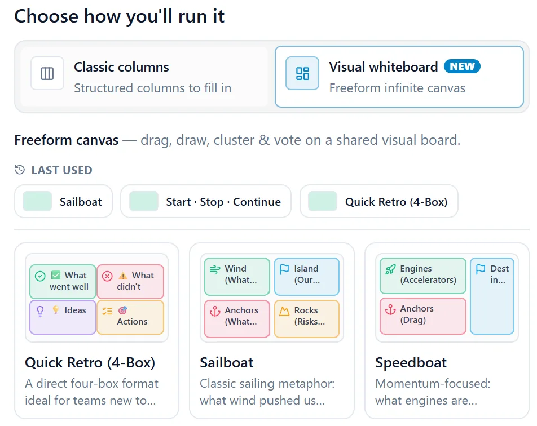The height and width of the screenshot is (426, 537).
Task: Pick the last-used Start · Stop · Continue chip
Action: click(x=206, y=202)
